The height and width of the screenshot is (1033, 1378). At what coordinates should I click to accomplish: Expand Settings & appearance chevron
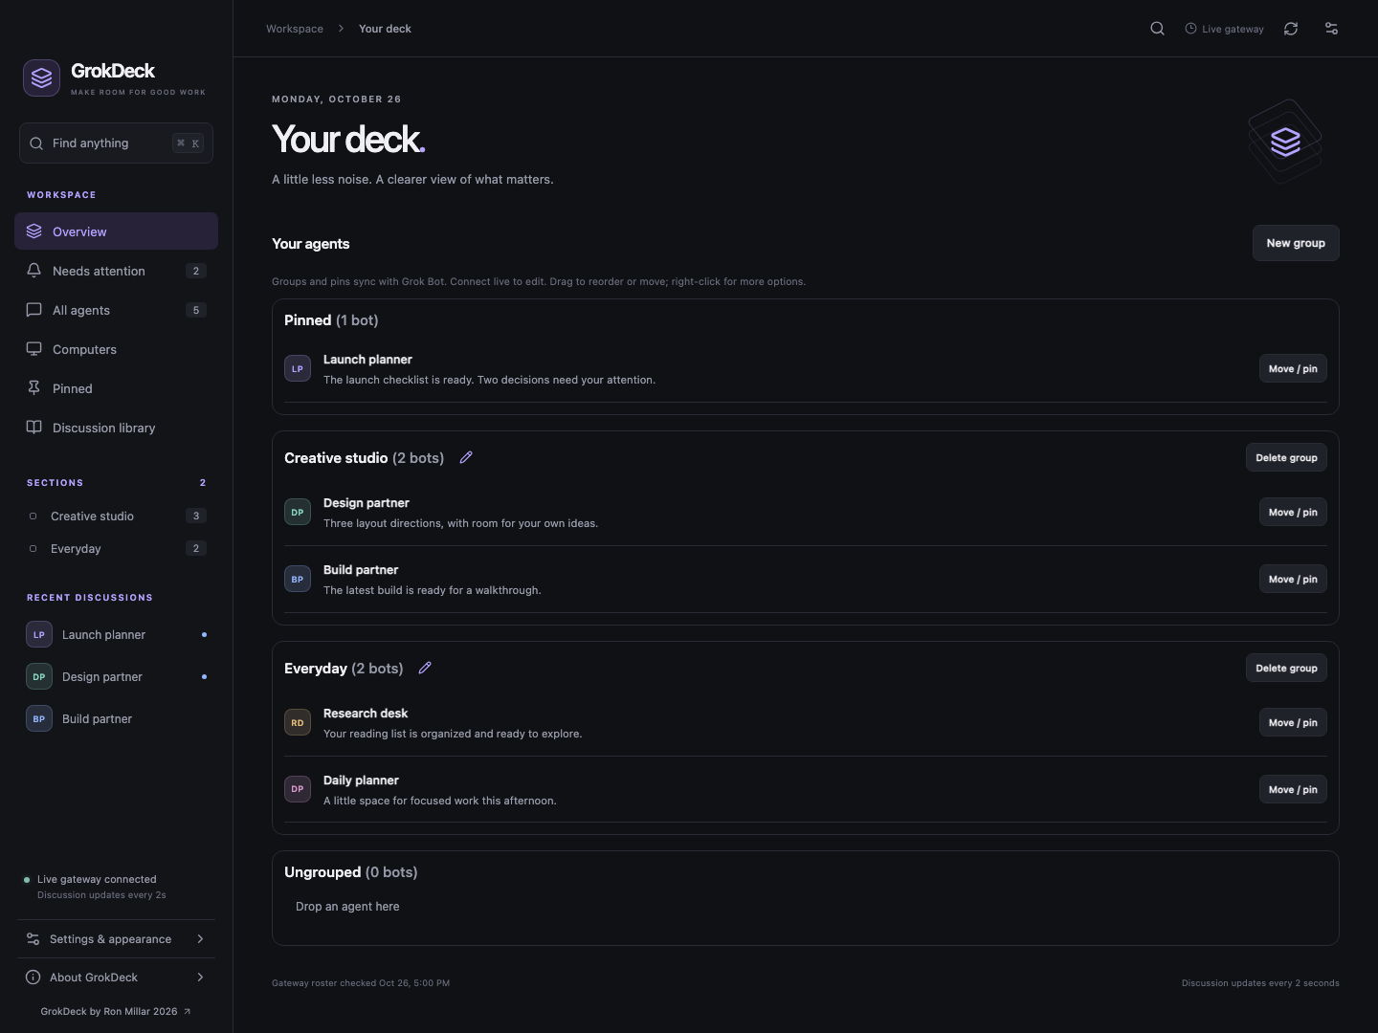click(x=200, y=938)
